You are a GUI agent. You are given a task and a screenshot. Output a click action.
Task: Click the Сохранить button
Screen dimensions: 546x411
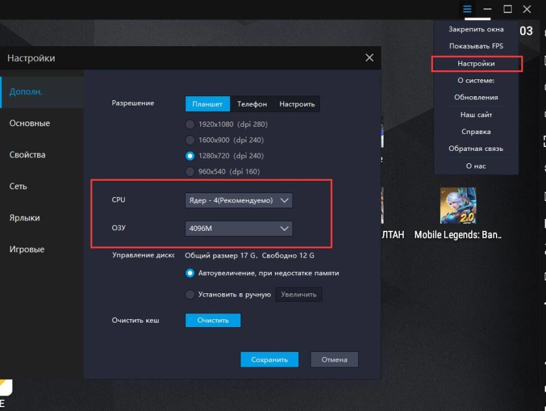[x=269, y=360]
